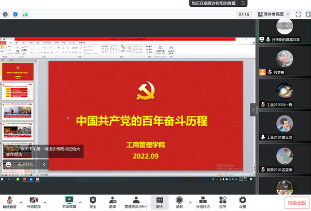Show more participants with bottom chevron
311x211 pixels.
coord(286,187)
